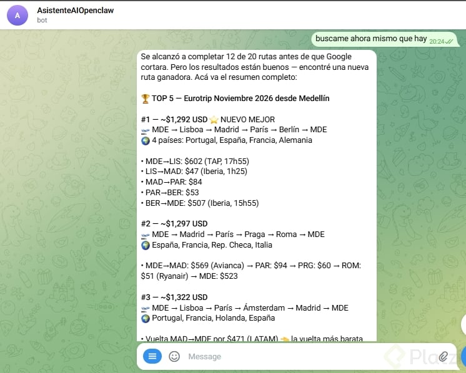Click the airplane emoji on the Ámsterdam route
466x373 pixels.
[x=146, y=308]
